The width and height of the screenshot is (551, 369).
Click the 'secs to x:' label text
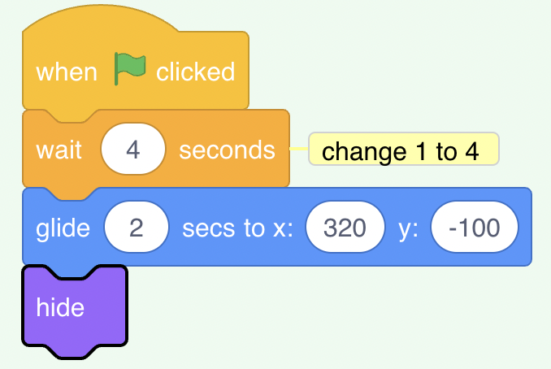(237, 228)
